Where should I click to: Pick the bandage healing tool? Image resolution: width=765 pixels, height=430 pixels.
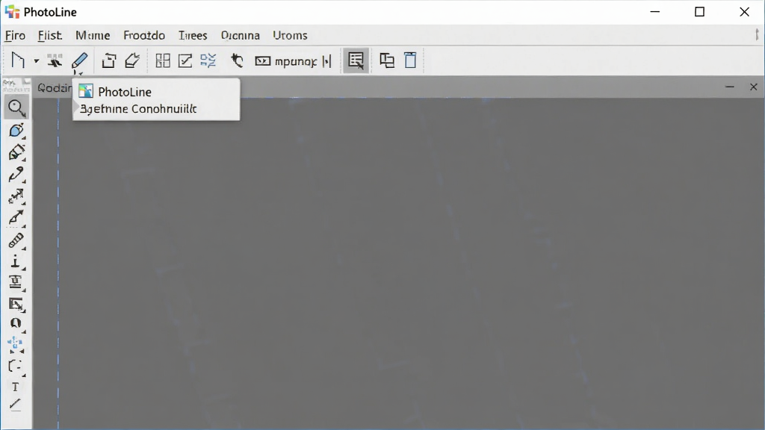[x=16, y=240]
